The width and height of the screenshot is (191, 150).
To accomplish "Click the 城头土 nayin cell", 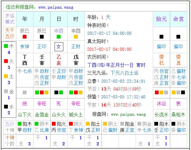I will click(76, 115).
